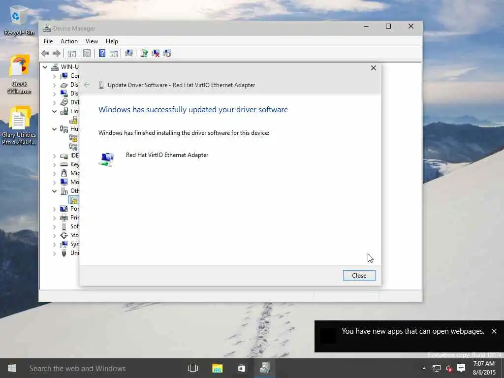Screen dimensions: 504x378
Task: Click Scan for hardware changes toolbar icon
Action: [x=129, y=53]
